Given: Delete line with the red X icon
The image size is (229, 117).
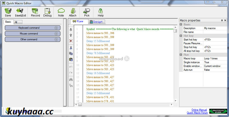Looking at the screenshot, I should [71, 41].
